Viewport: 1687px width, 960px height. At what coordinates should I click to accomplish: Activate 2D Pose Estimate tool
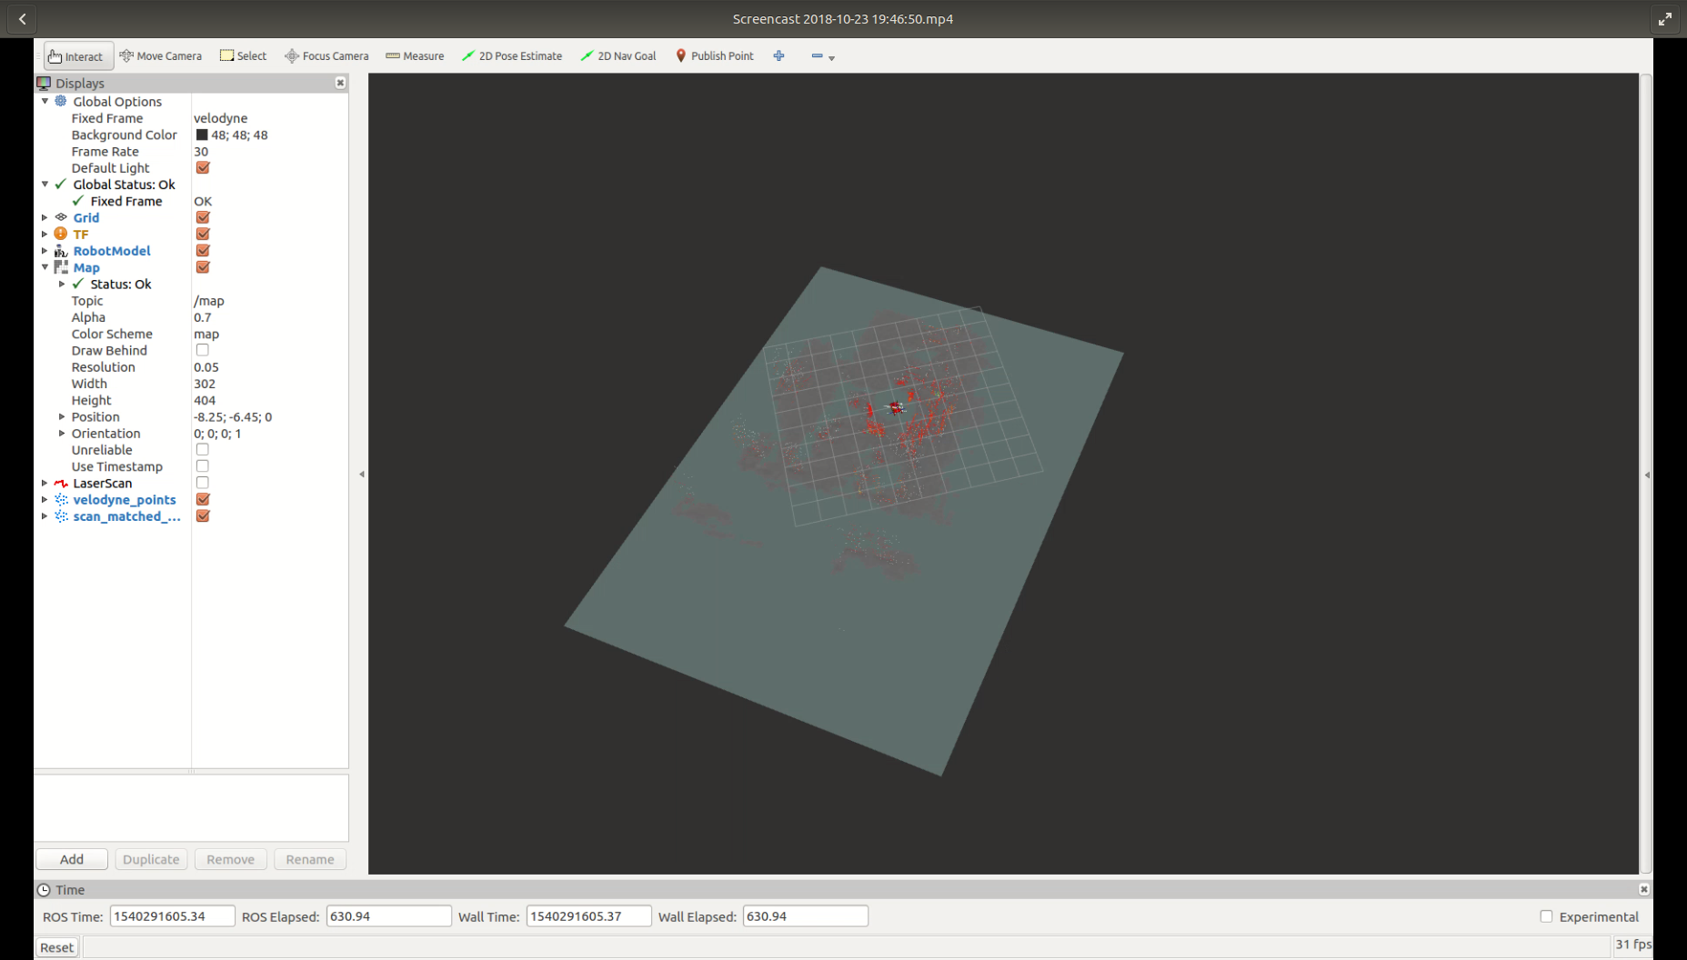click(512, 55)
